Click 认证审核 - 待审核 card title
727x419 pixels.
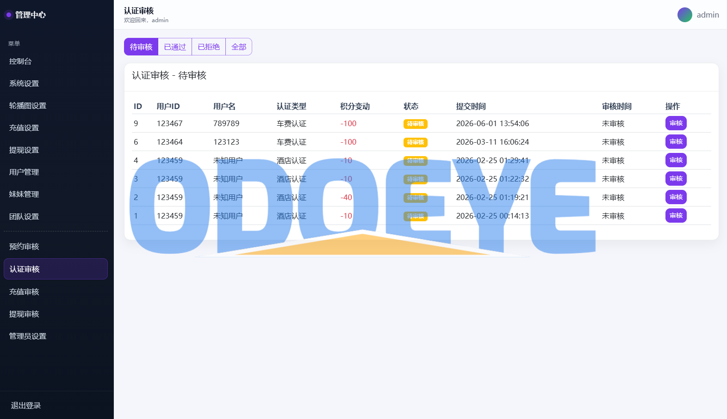(x=169, y=76)
